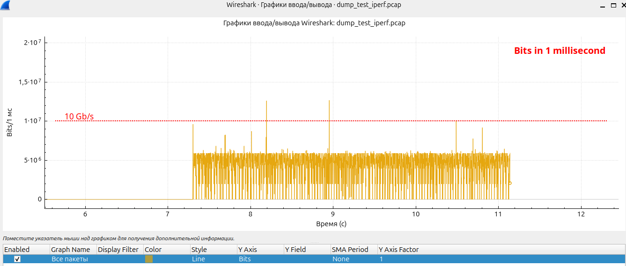Click the SMA Period column header
Screen dimensions: 626x266
pos(354,250)
